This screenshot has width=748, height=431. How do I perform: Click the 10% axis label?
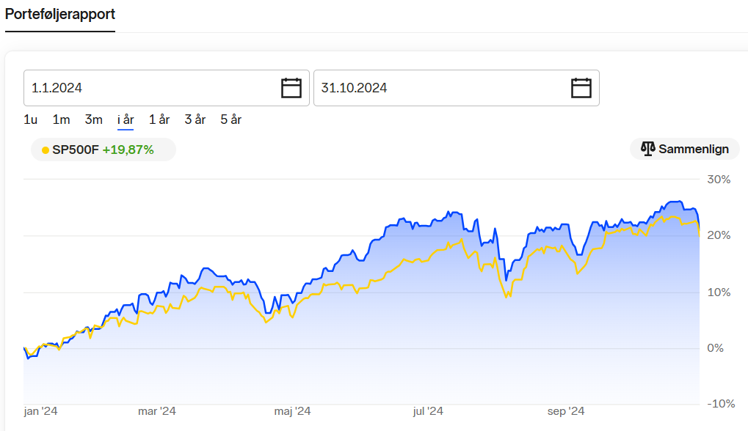click(719, 292)
